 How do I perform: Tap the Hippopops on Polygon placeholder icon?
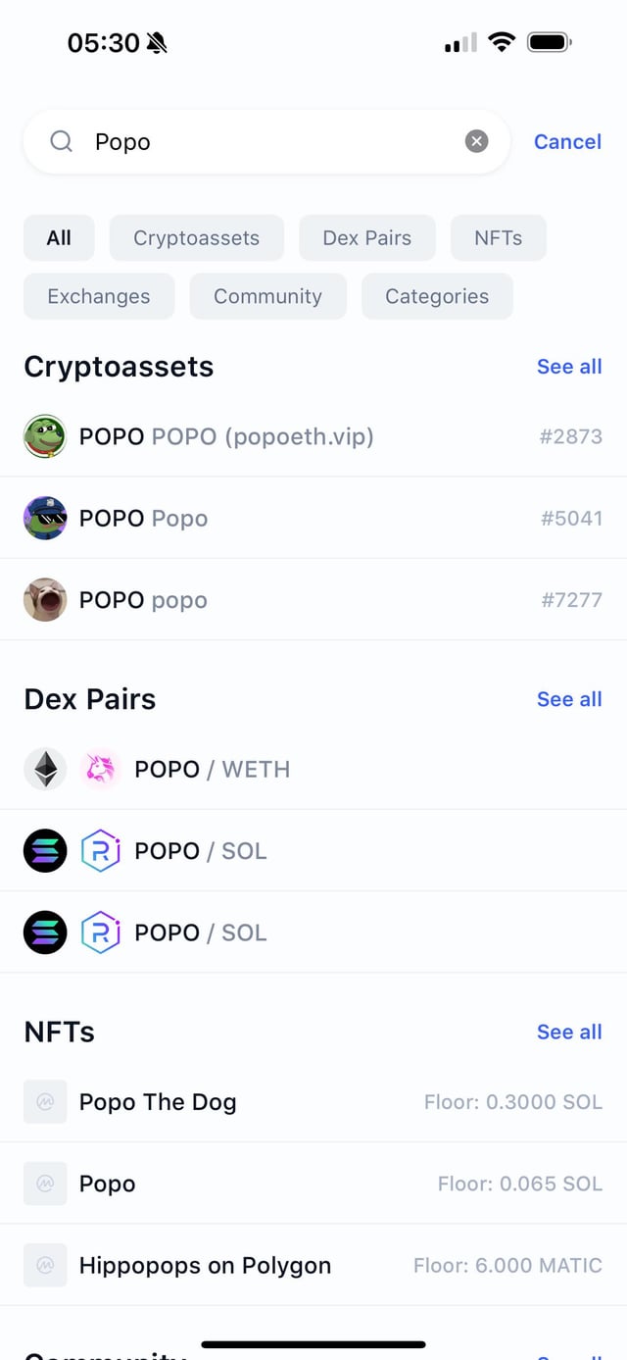click(x=45, y=1266)
